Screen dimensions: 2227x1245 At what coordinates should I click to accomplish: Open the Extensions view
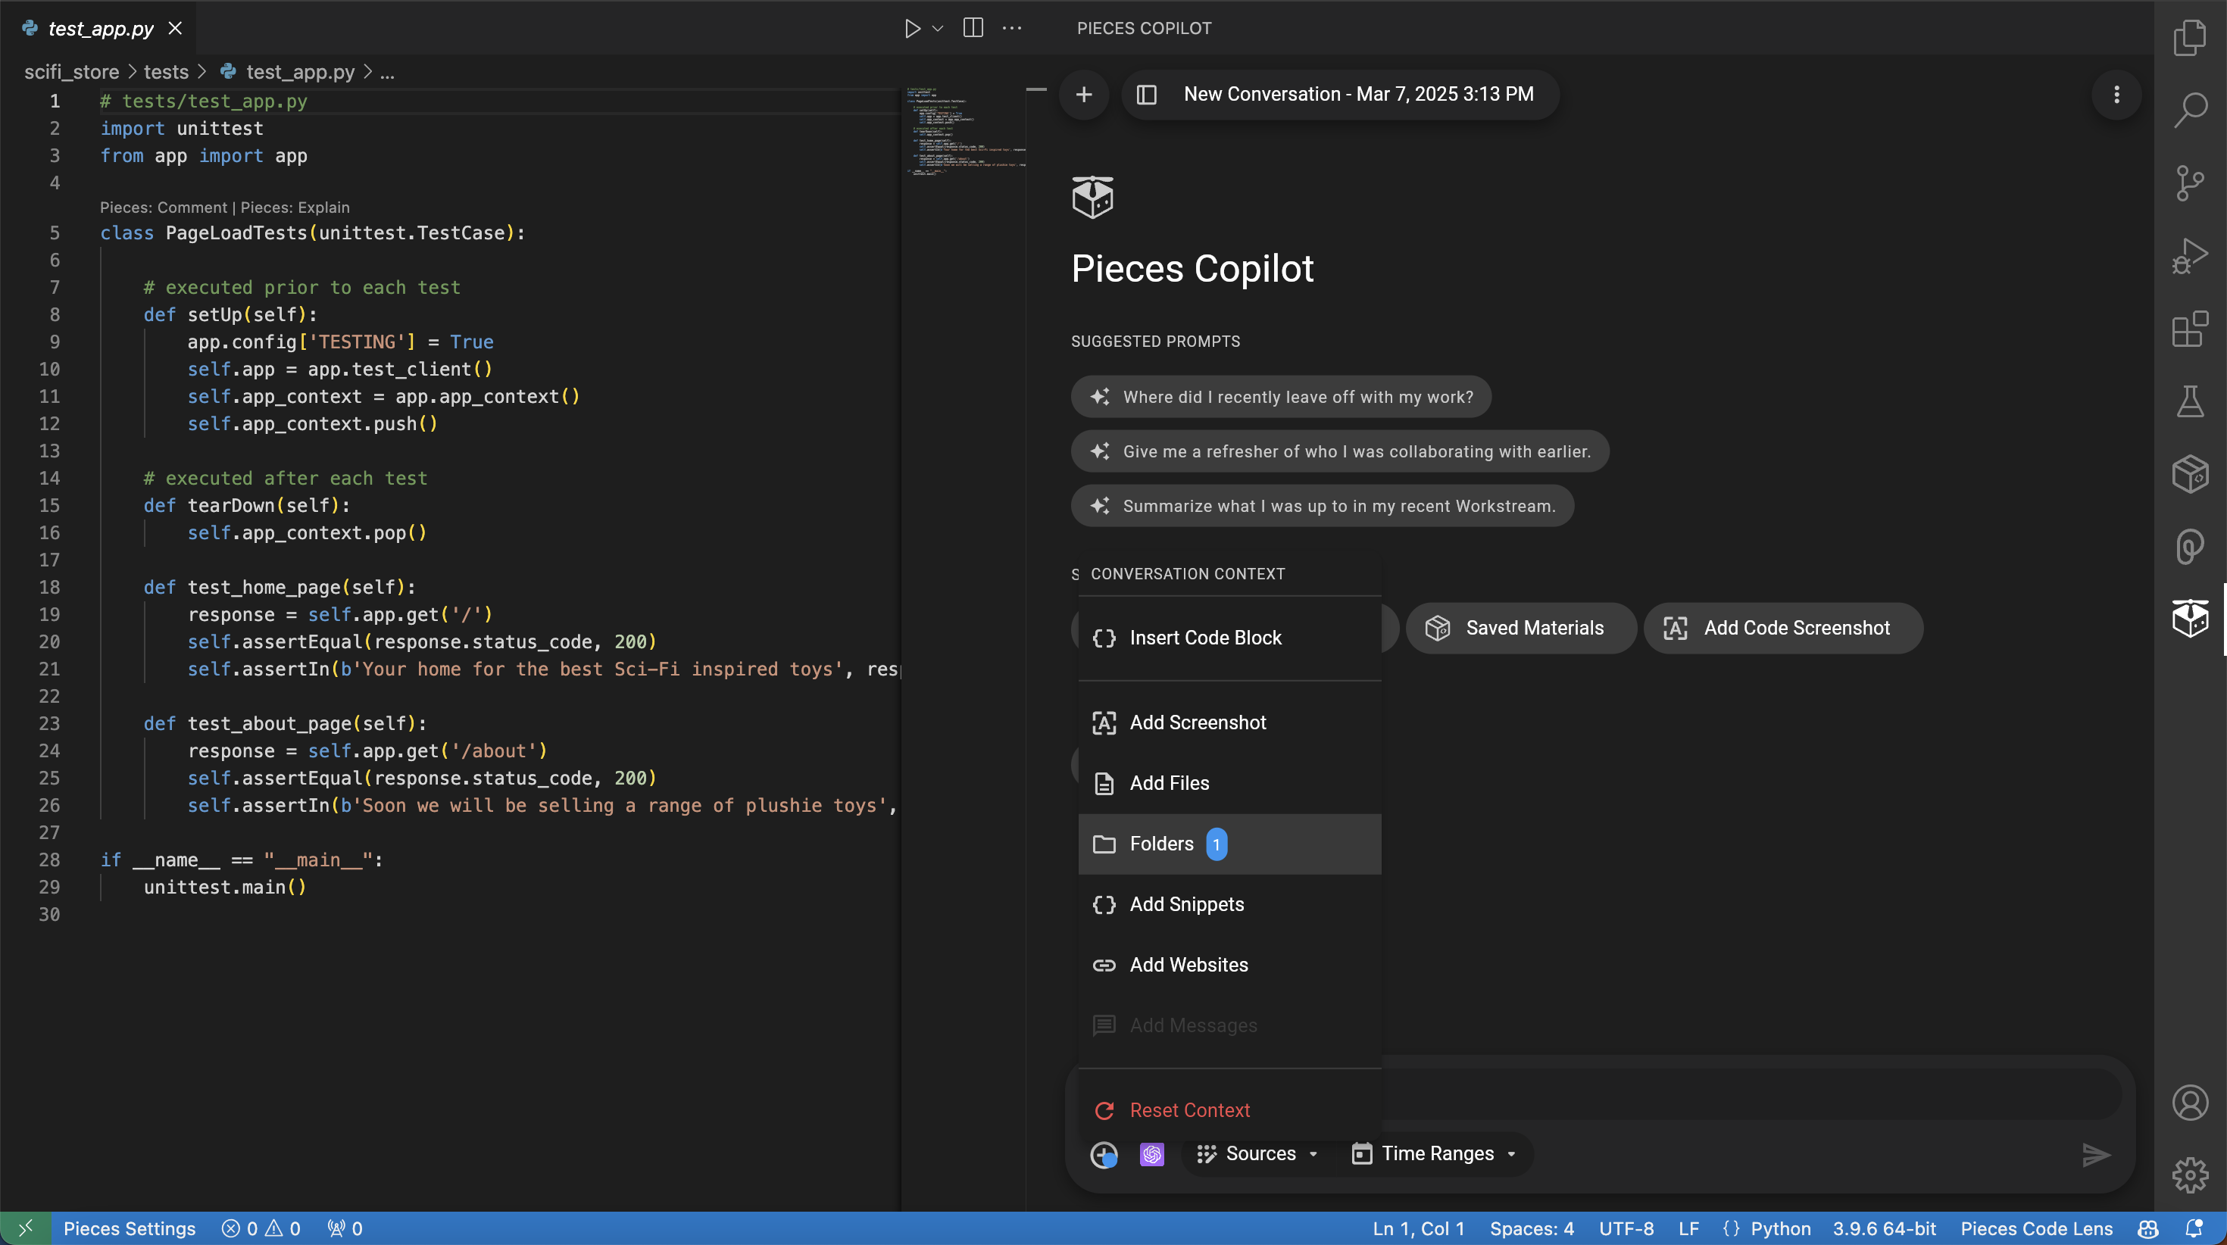coord(2190,329)
